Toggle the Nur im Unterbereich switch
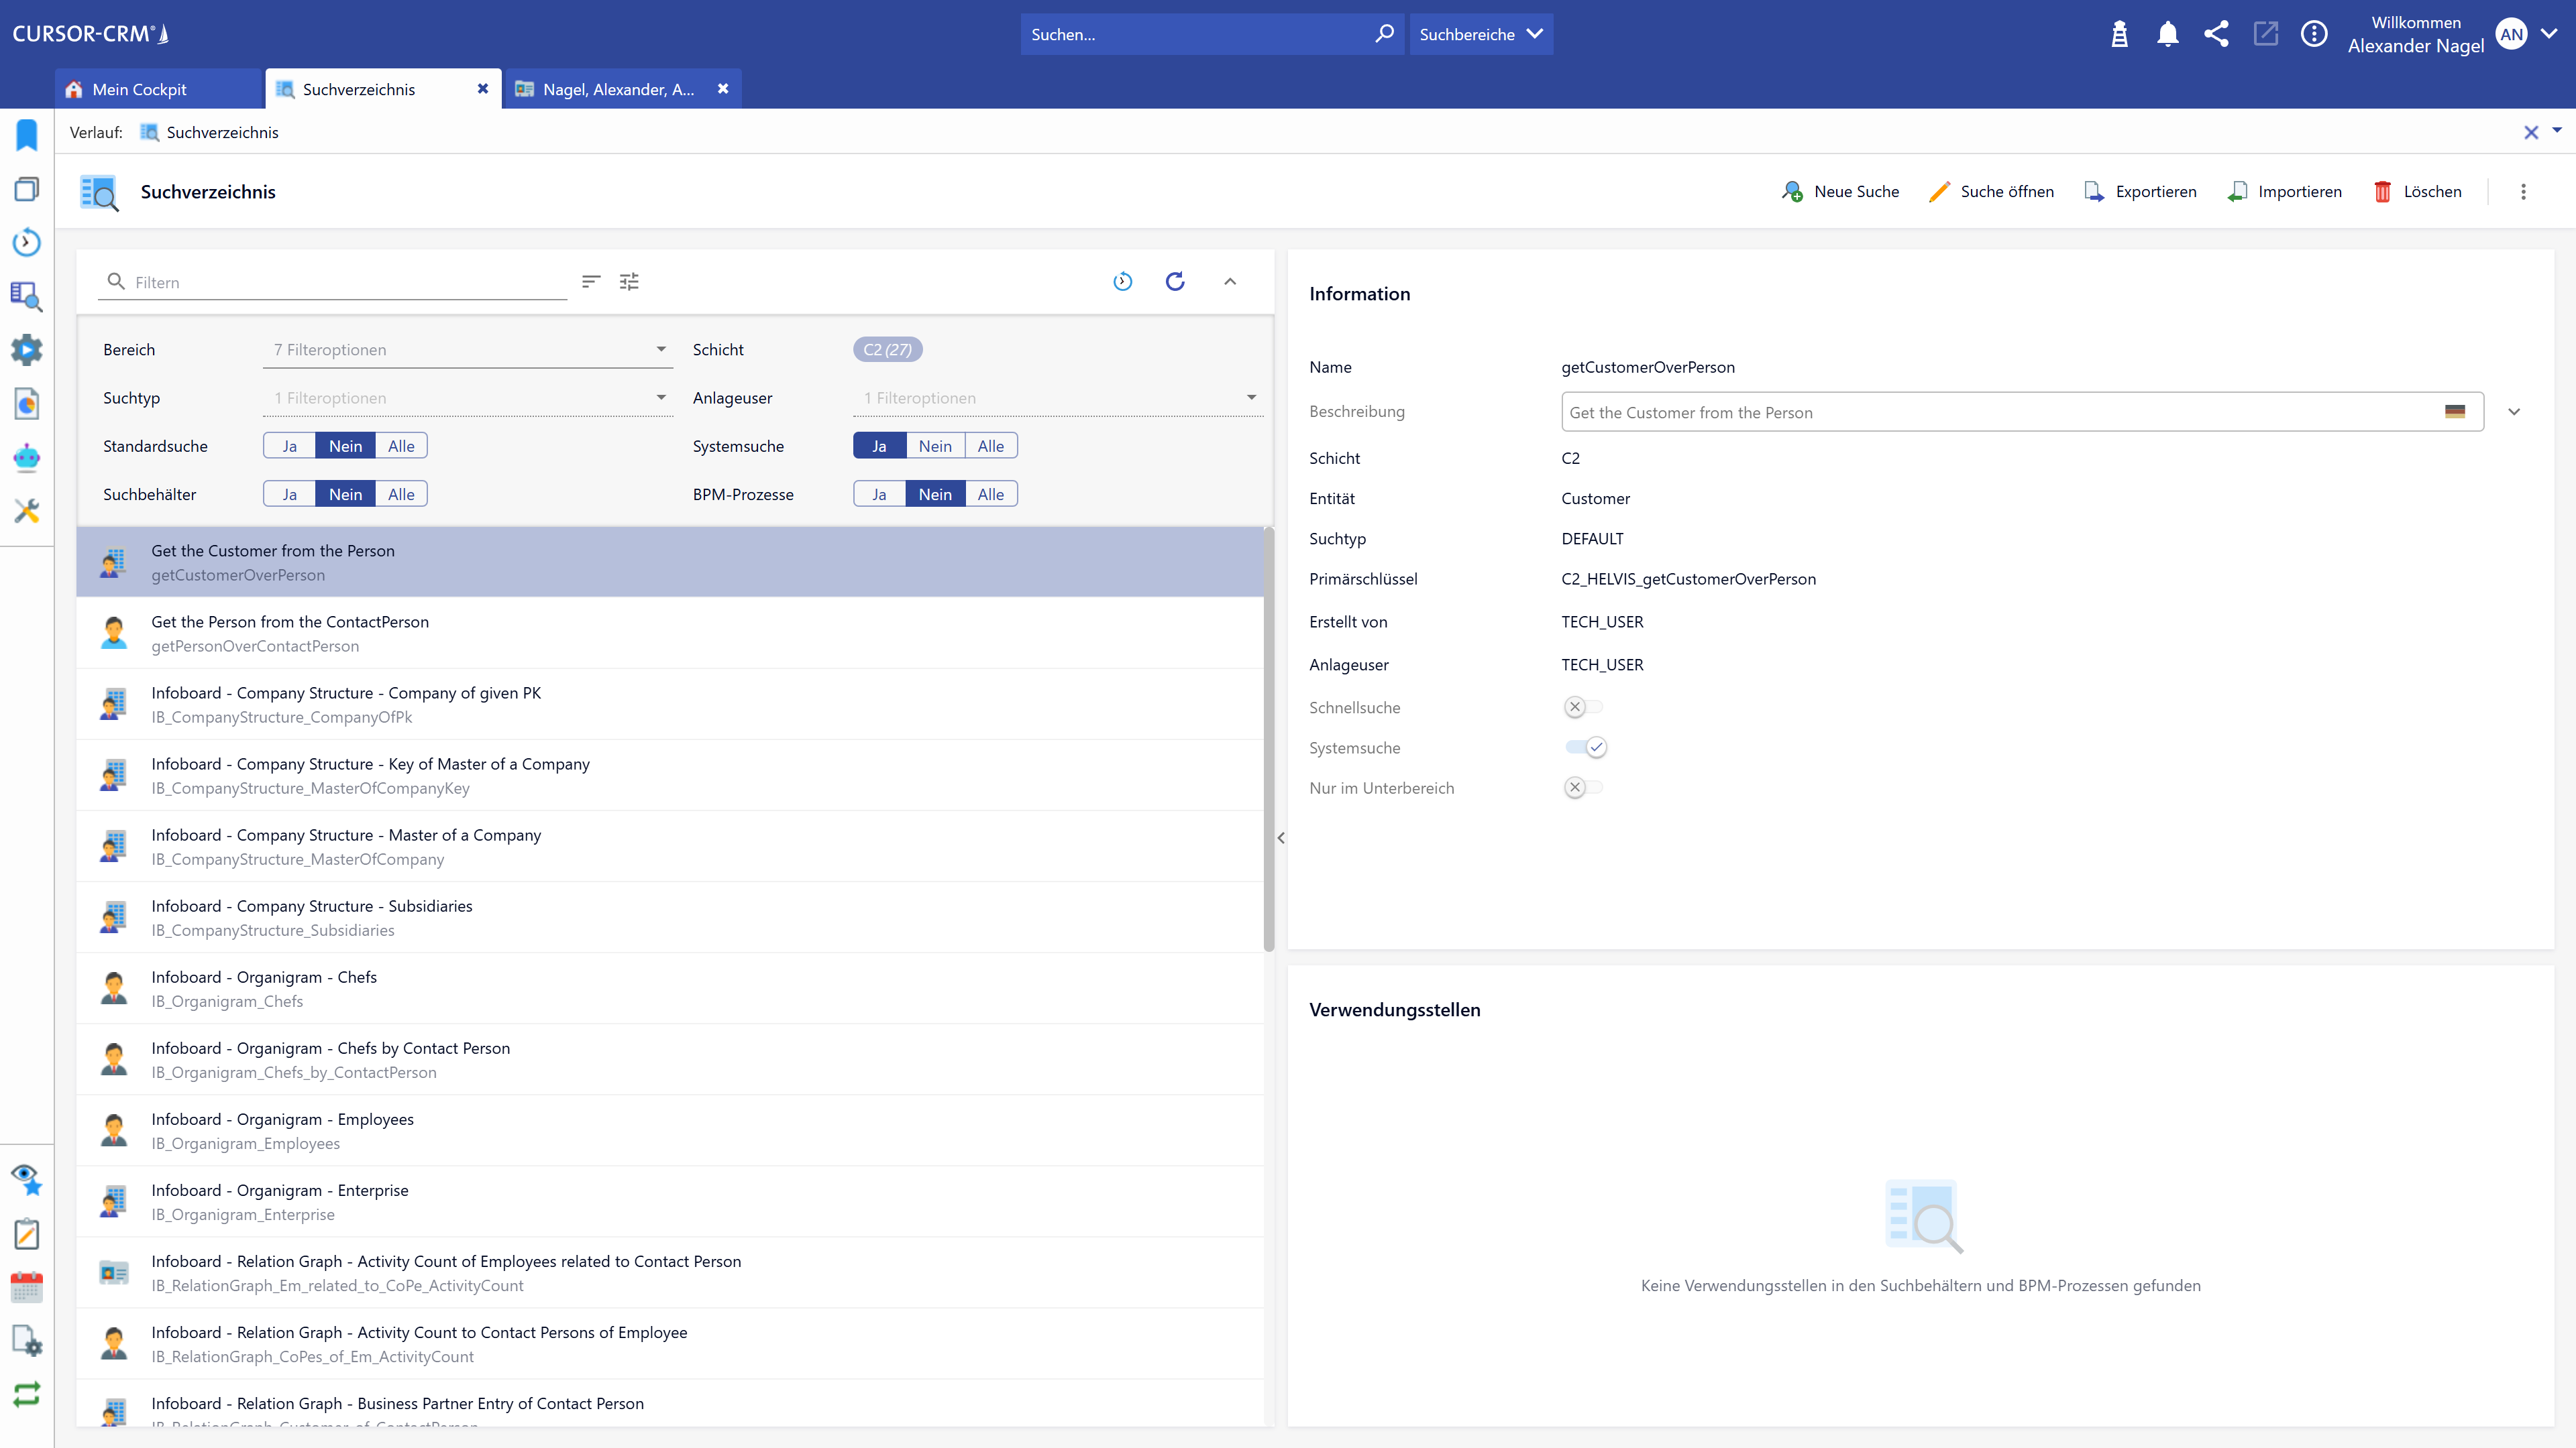Screen dimensions: 2576x1448 click(x=1583, y=788)
